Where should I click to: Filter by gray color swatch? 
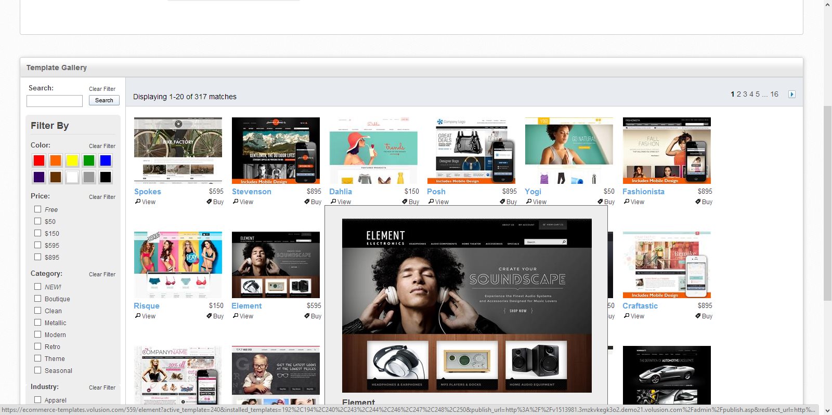tap(89, 177)
